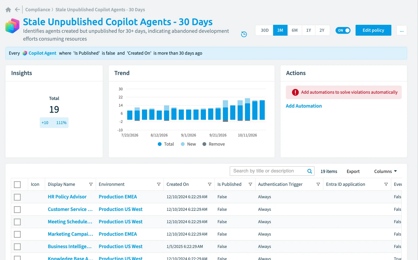Check the Customer Service row checkbox
The height and width of the screenshot is (260, 418).
[x=17, y=209]
